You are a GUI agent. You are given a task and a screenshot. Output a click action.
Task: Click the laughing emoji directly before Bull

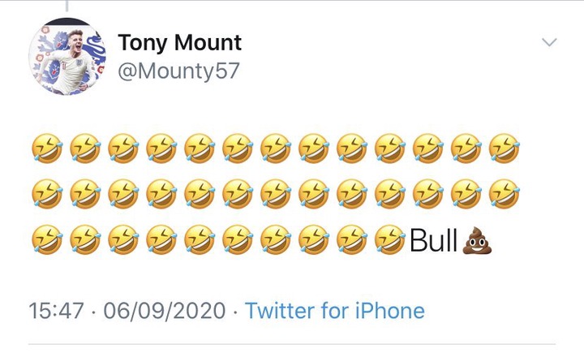[x=390, y=240]
